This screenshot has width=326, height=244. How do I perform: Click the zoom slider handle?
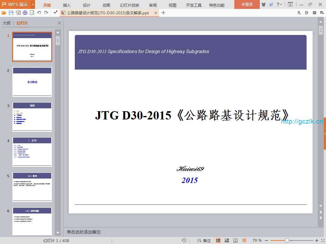click(x=287, y=241)
